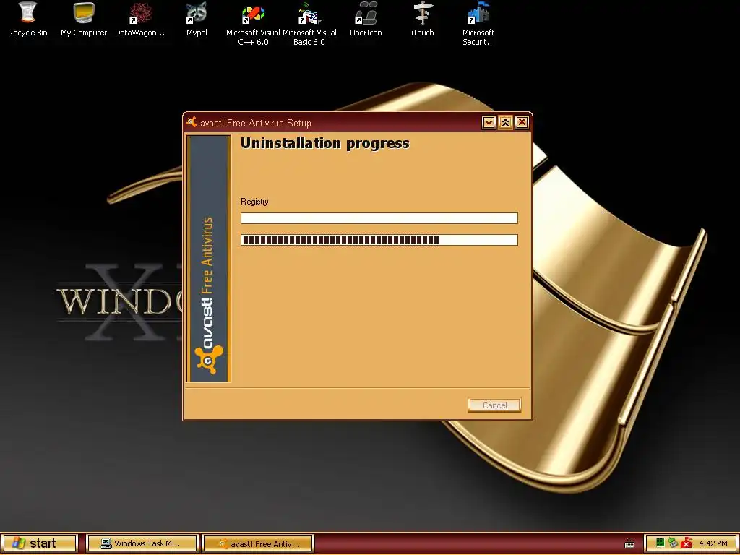Viewport: 740px width, 555px height.
Task: Select the Microsoft Security desktop shortcut
Action: (x=478, y=24)
